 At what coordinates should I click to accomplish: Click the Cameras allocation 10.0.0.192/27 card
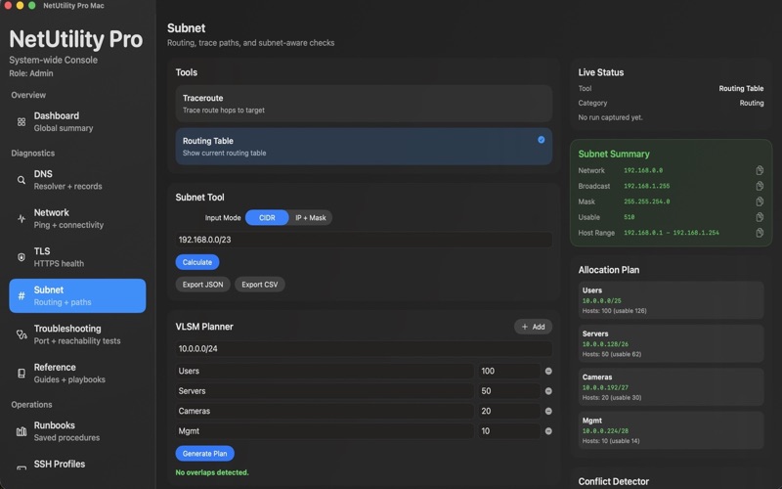click(671, 386)
